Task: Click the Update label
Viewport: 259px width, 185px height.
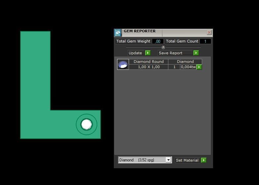Action: tap(136, 53)
